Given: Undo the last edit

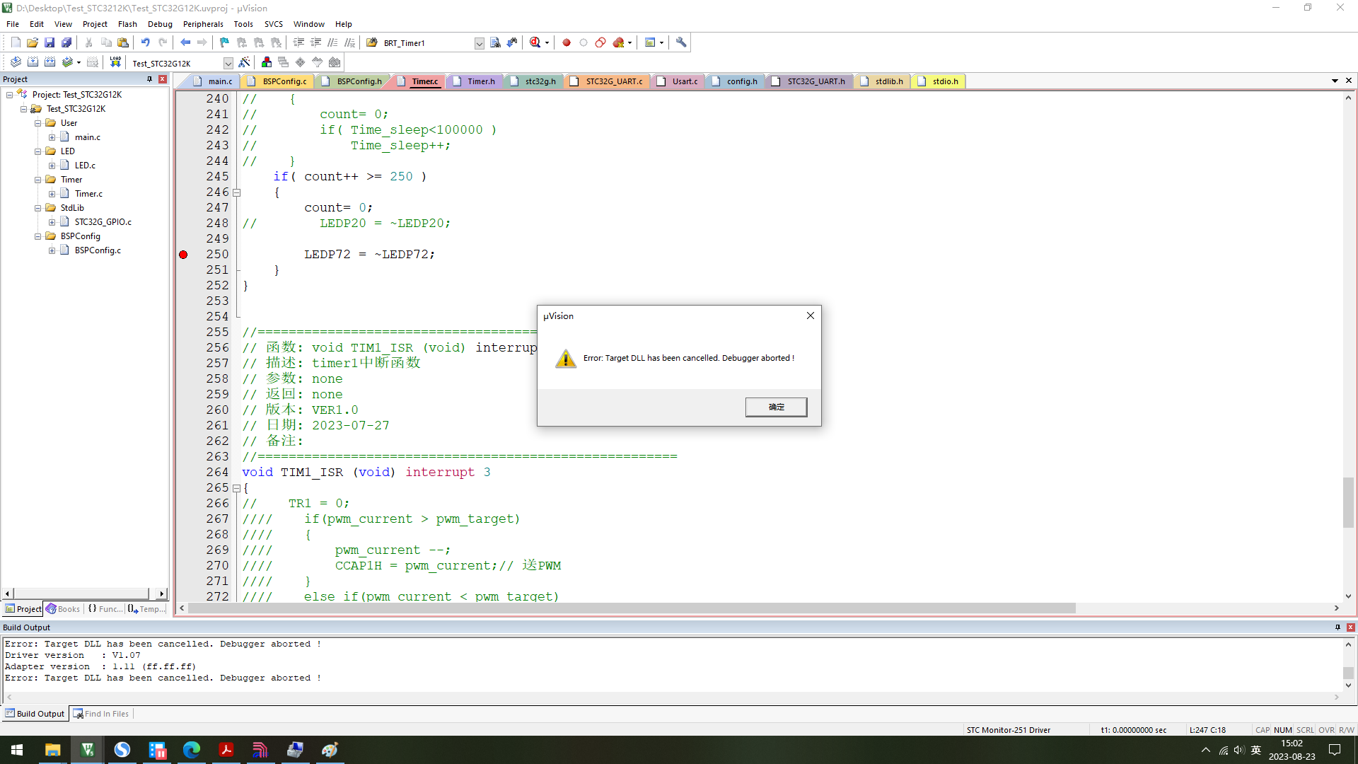Looking at the screenshot, I should click(x=146, y=42).
